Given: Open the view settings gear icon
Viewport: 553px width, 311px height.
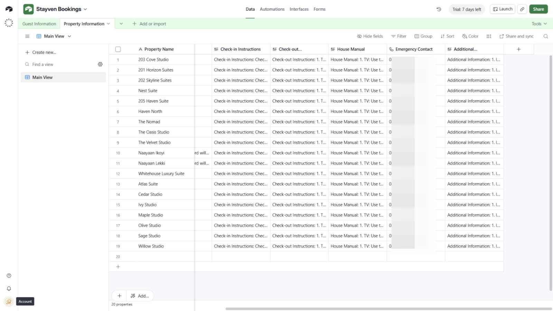Looking at the screenshot, I should point(100,64).
